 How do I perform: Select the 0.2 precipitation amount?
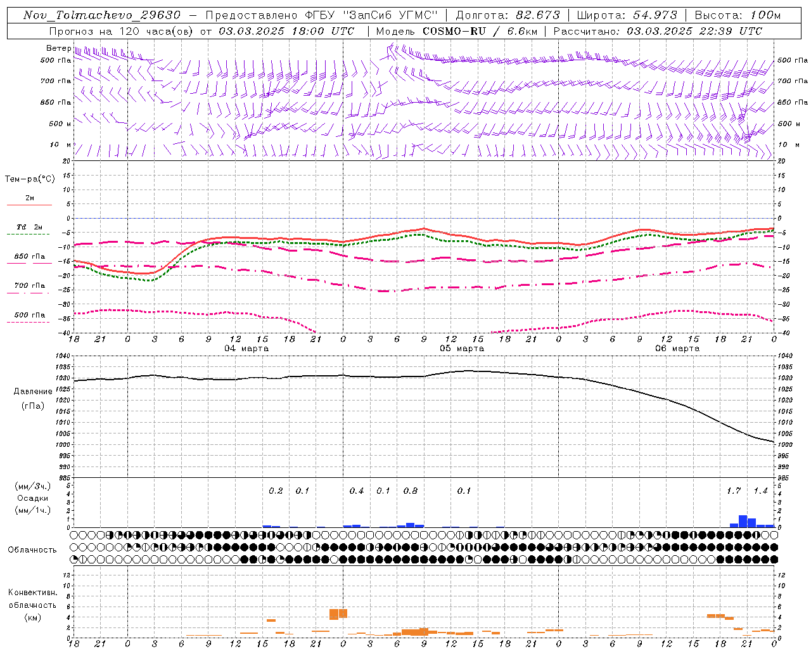click(276, 491)
